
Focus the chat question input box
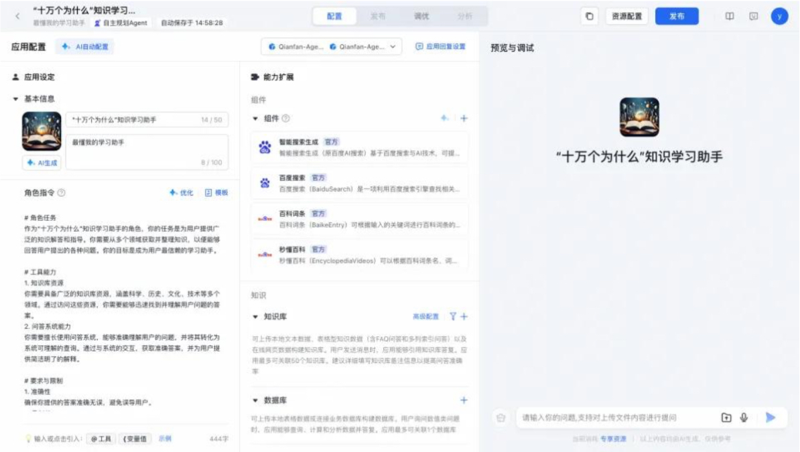[615, 418]
